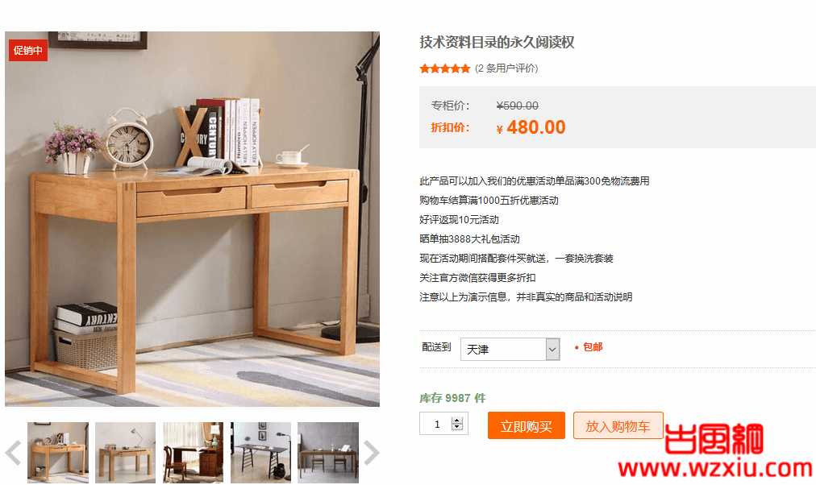This screenshot has width=816, height=485.
Task: Click the five-star rating icons
Action: coord(445,68)
